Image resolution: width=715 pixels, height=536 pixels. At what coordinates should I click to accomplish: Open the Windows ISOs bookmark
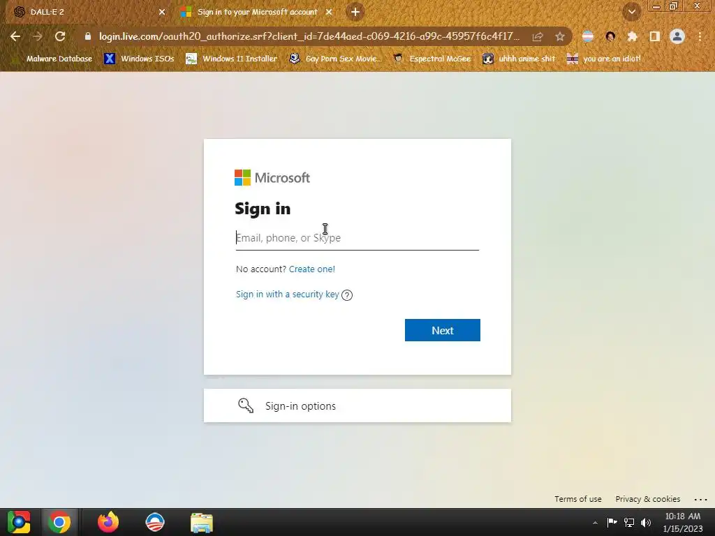pyautogui.click(x=139, y=59)
